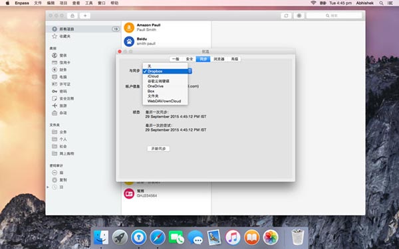This screenshot has height=249, width=399.
Task: Click the Wi-Fi status icon
Action: (x=313, y=3)
